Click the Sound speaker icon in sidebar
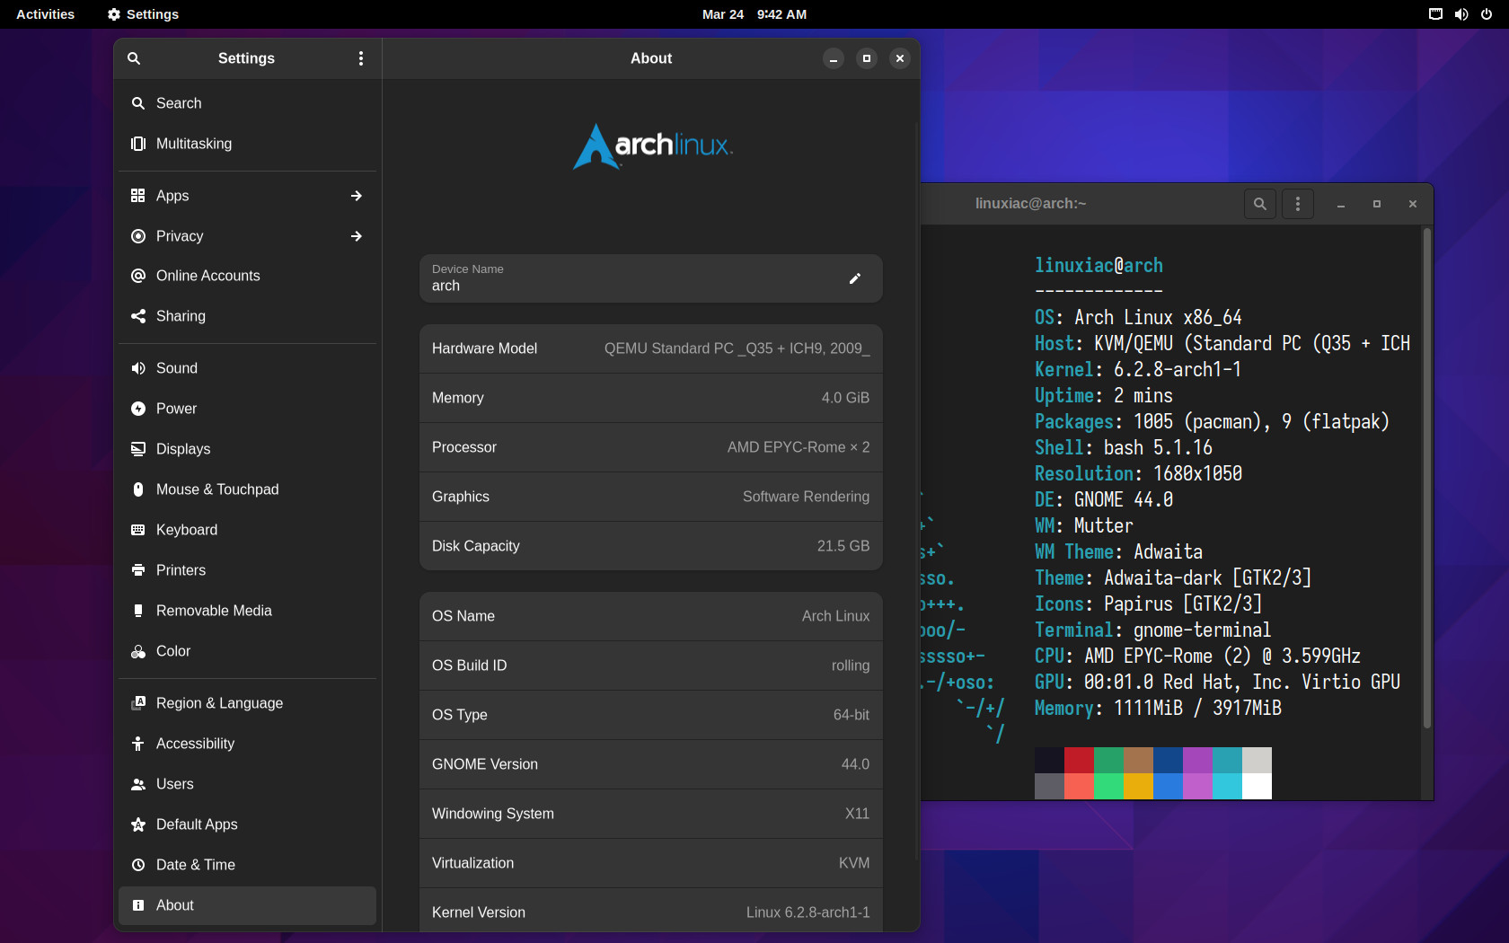The image size is (1509, 943). point(138,368)
